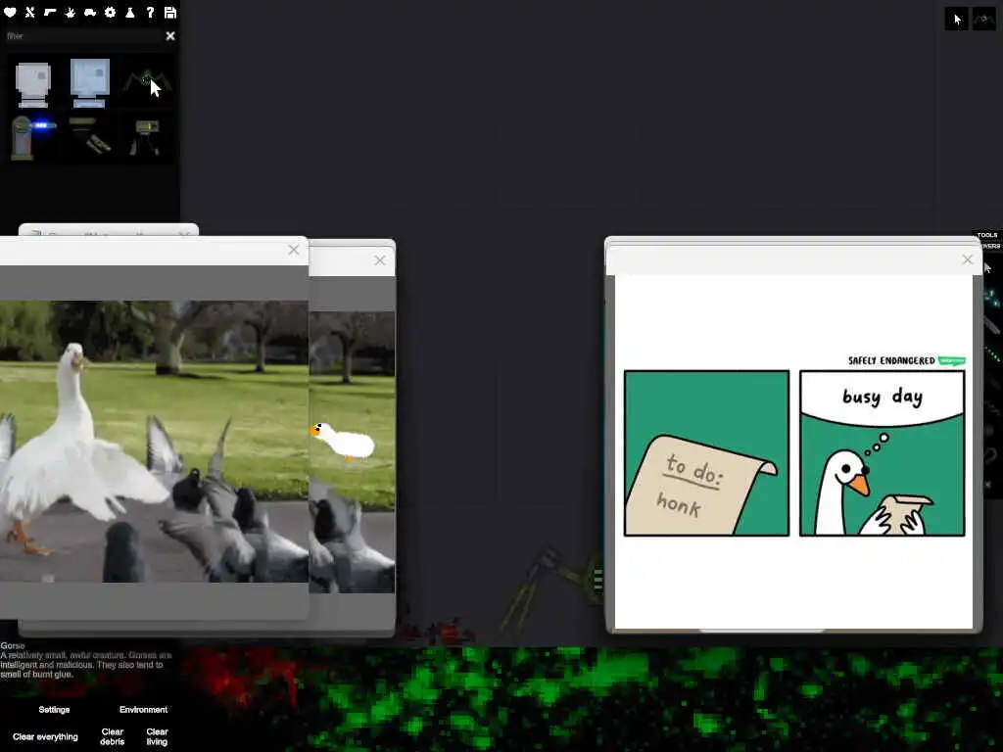This screenshot has height=752, width=1003.
Task: Open the floppy disk saved contraptions
Action: (170, 12)
